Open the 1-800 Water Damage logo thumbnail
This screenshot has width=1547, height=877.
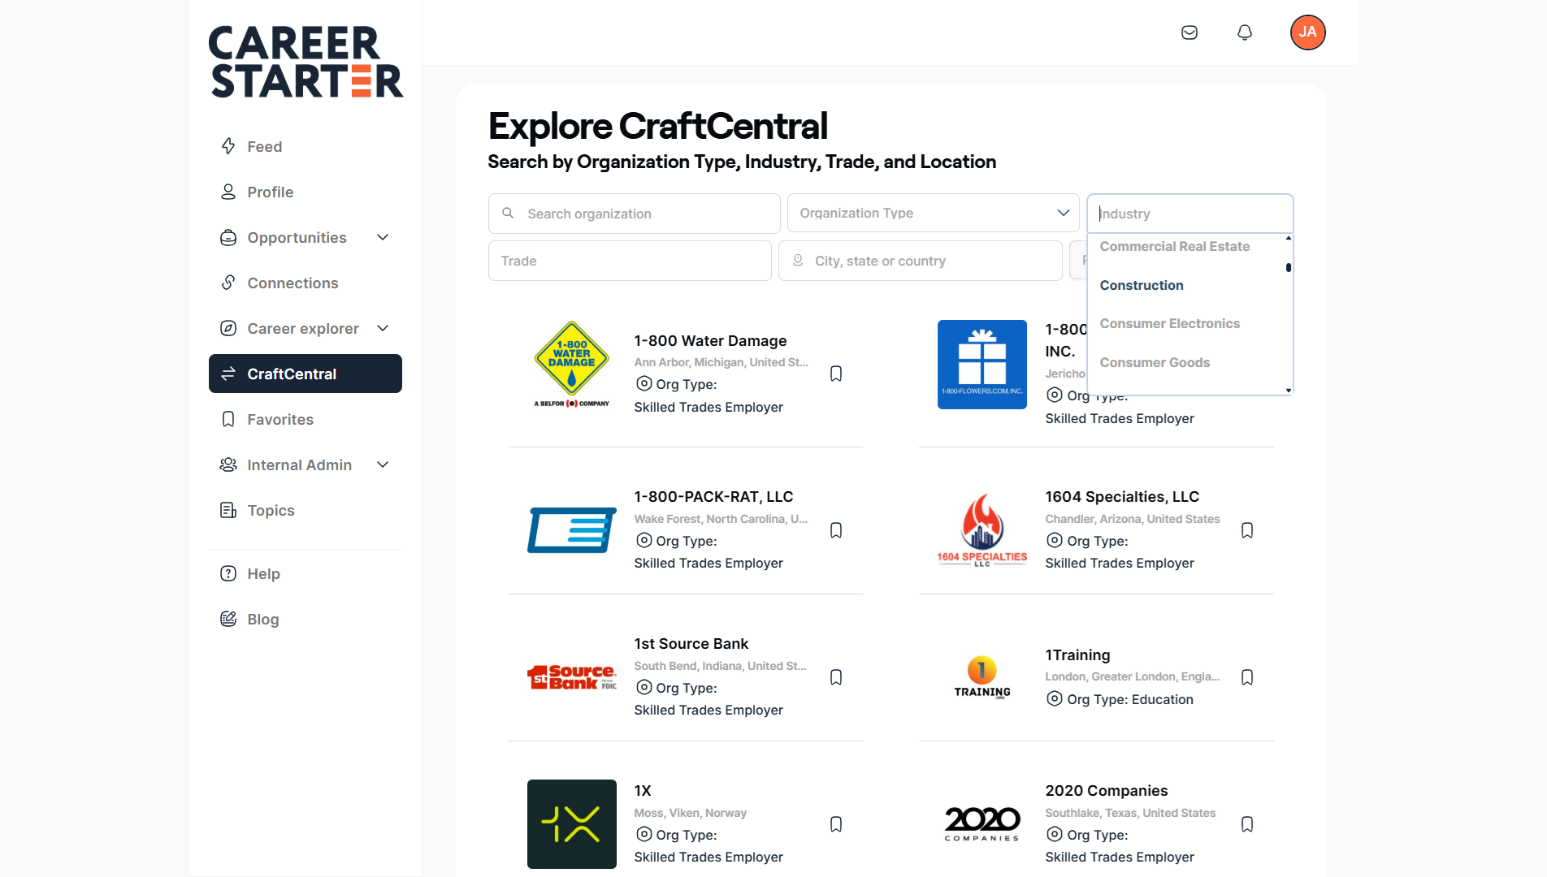click(572, 365)
